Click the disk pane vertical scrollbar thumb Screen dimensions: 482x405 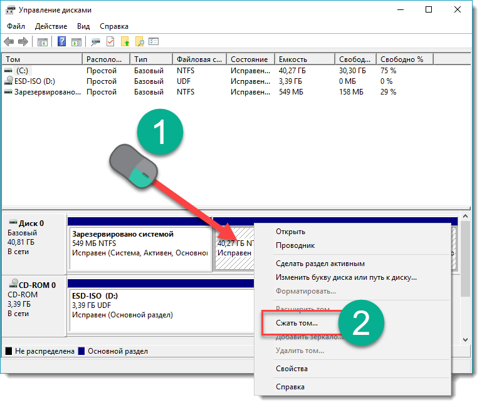[x=466, y=259]
